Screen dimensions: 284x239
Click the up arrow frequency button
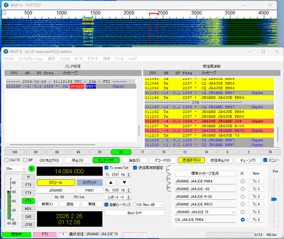111,182
